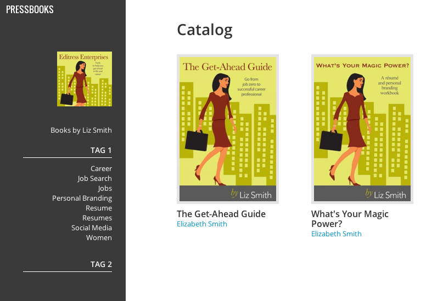Viewport: 426px width, 301px height.
Task: Filter catalog by Job Search tag
Action: [x=94, y=178]
